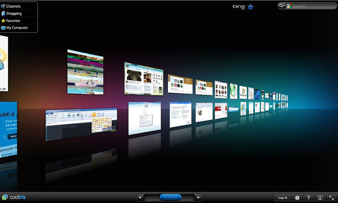The width and height of the screenshot is (338, 203).
Task: Open the colorful glitched stripes thumbnail
Action: pos(86,72)
